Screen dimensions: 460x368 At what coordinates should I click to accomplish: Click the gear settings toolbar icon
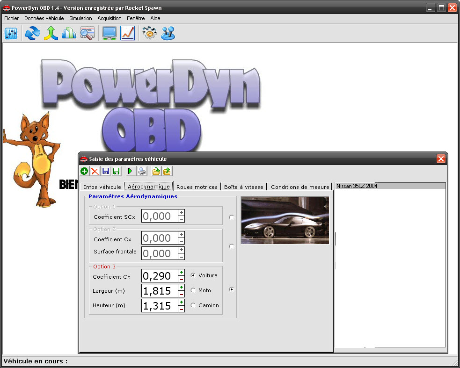(x=150, y=33)
